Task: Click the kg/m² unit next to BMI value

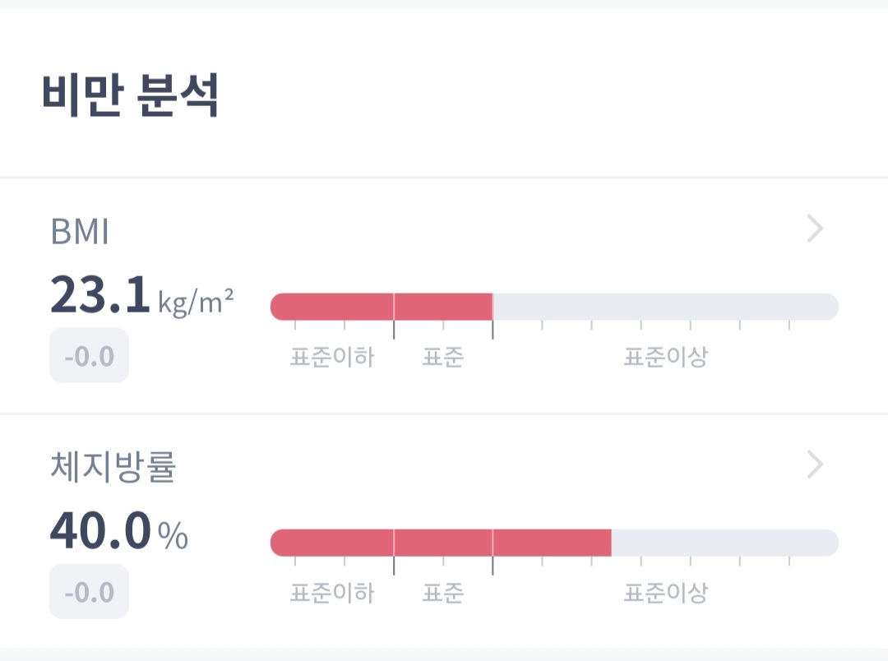Action: (x=196, y=303)
